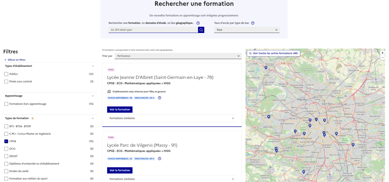Click help icon beside Taux d'accès par type de bac

(253, 23)
